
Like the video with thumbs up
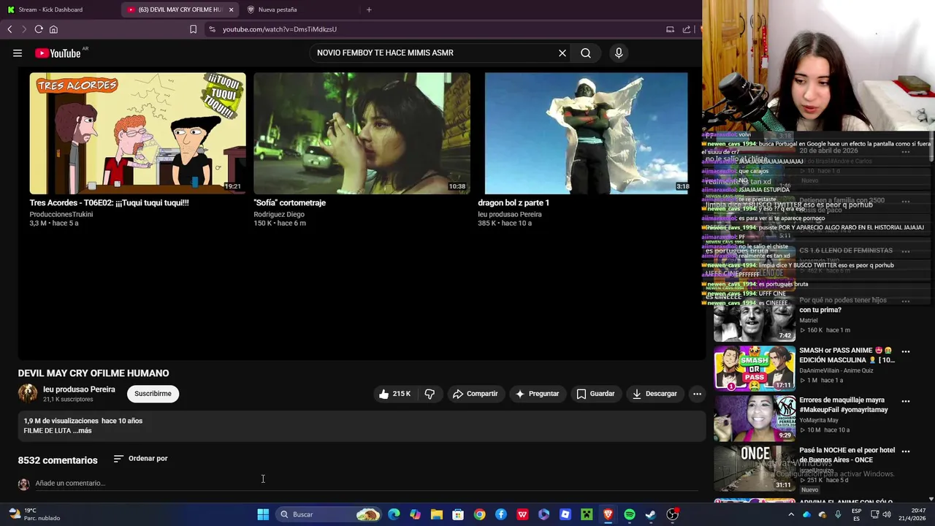pyautogui.click(x=394, y=394)
